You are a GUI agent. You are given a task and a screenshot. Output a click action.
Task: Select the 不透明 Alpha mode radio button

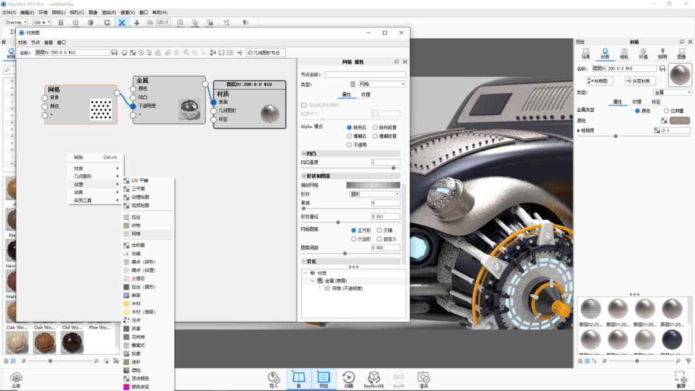click(x=349, y=145)
